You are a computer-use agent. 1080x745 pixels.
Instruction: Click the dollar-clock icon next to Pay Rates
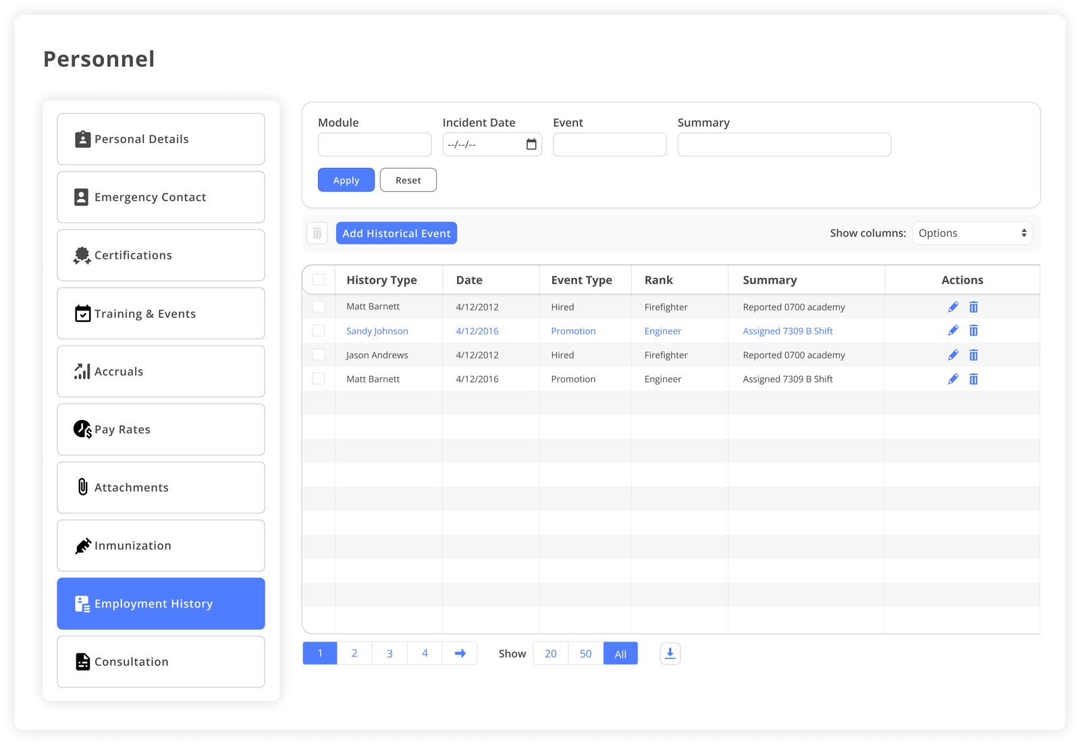pos(81,429)
